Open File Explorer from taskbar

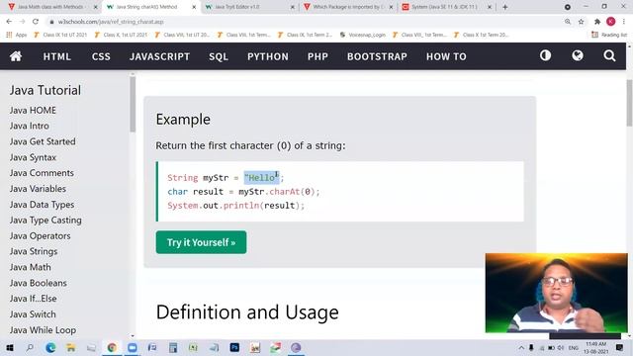click(x=71, y=347)
